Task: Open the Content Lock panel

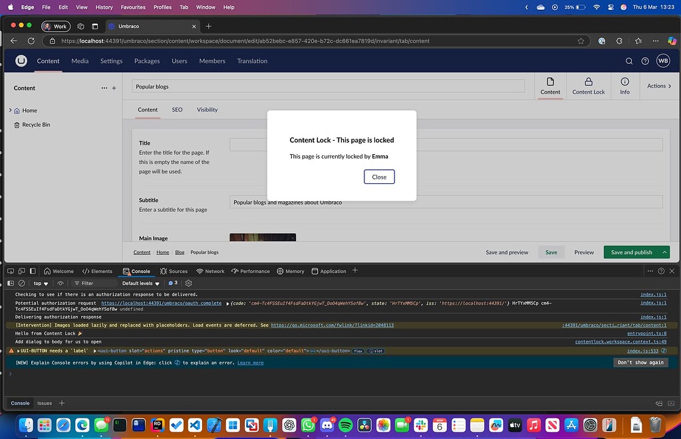Action: tap(588, 86)
